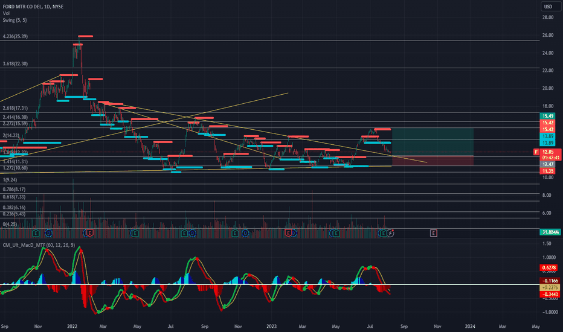This screenshot has height=332, width=563.
Task: Select the 1(9.24) Fibonacci level label
Action: click(x=10, y=180)
